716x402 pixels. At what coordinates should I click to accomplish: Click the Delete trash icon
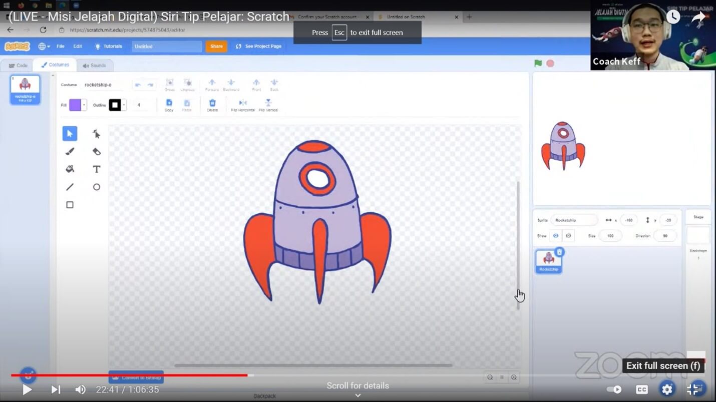tap(212, 105)
